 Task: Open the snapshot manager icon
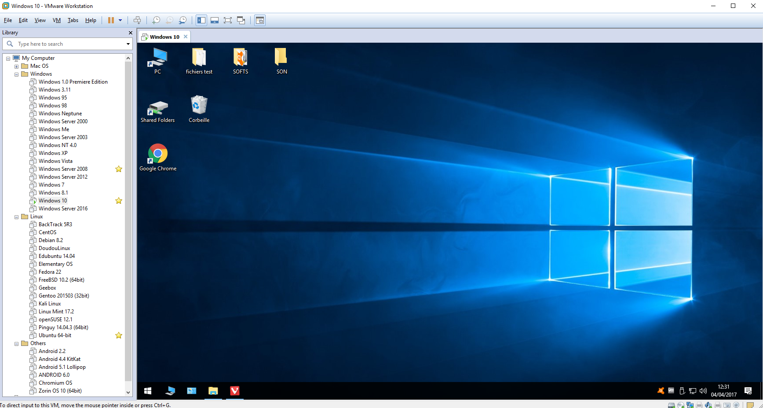[x=183, y=20]
